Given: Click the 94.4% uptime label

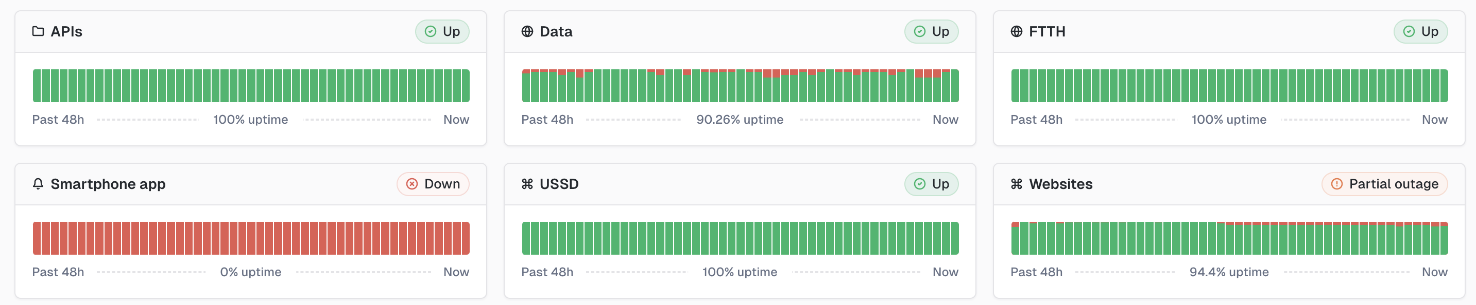Looking at the screenshot, I should point(1229,273).
